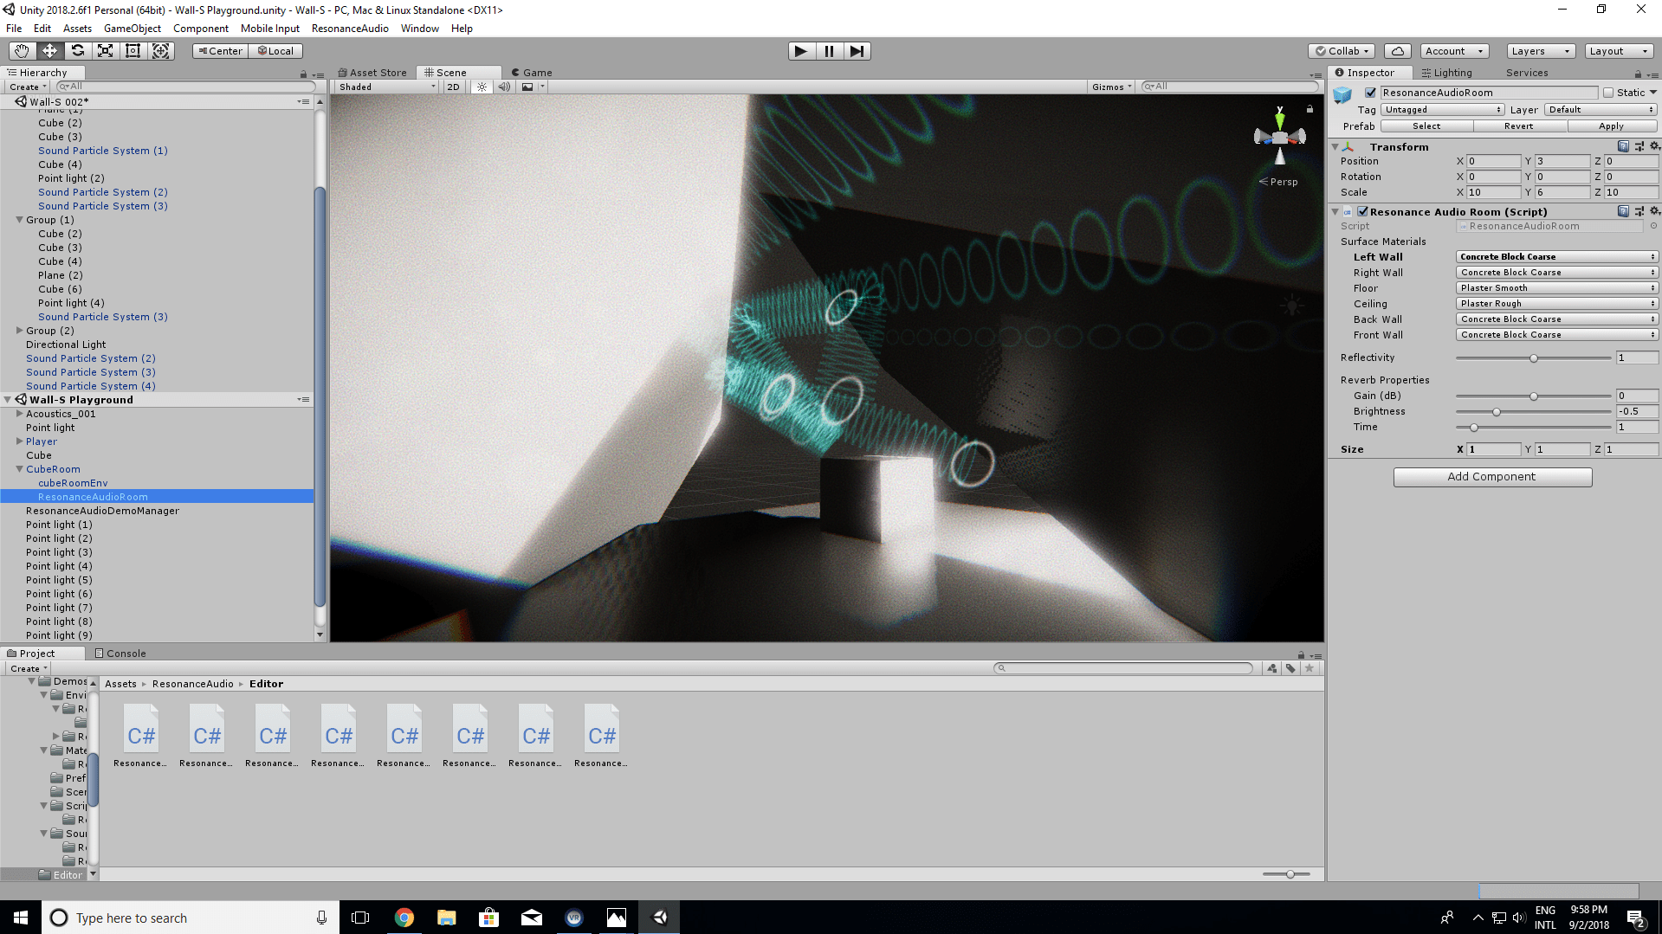Toggle scene audio speaker icon
Image resolution: width=1662 pixels, height=934 pixels.
coord(504,87)
